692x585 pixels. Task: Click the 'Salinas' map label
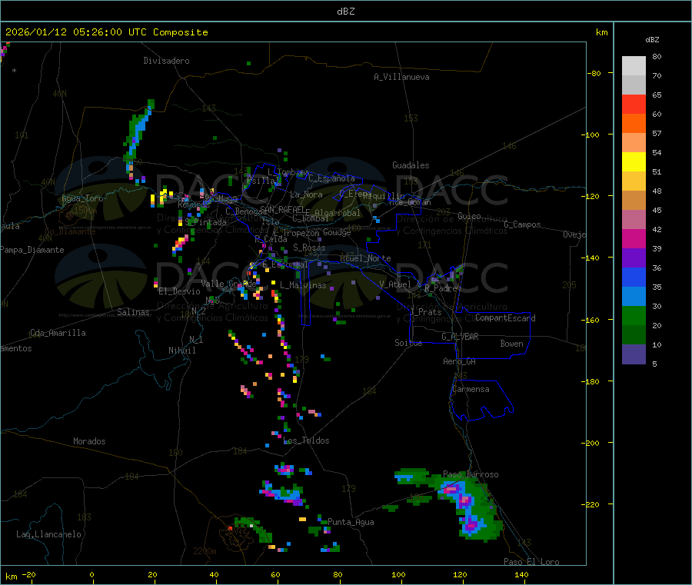(133, 312)
